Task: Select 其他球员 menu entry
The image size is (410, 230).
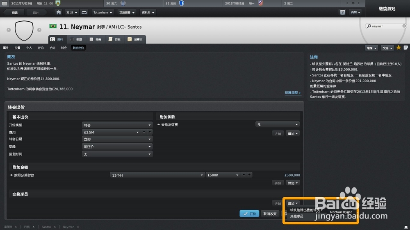Action: click(x=296, y=216)
